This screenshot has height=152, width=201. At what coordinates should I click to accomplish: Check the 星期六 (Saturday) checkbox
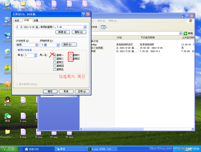[x=71, y=55]
